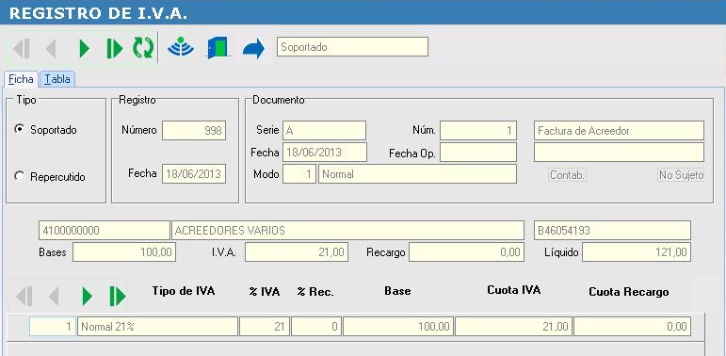Screen dimensions: 726x356
Task: Click the blue curved arrow icon
Action: [x=253, y=48]
